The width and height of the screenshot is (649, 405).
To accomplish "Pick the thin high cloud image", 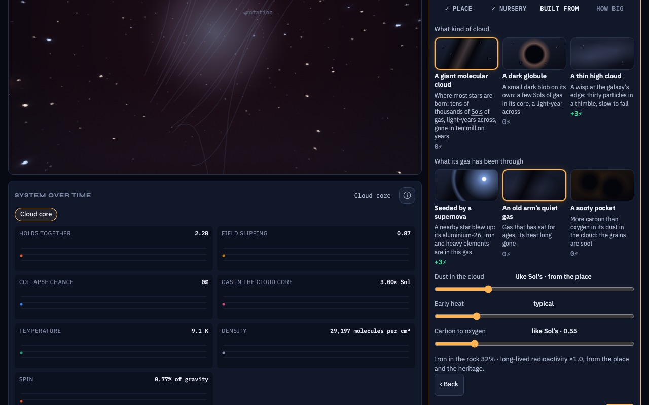I will tap(602, 53).
